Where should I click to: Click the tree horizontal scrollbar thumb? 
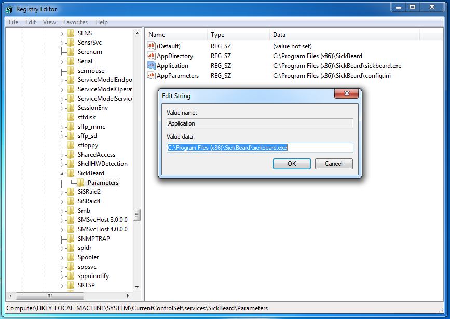[x=50, y=296]
